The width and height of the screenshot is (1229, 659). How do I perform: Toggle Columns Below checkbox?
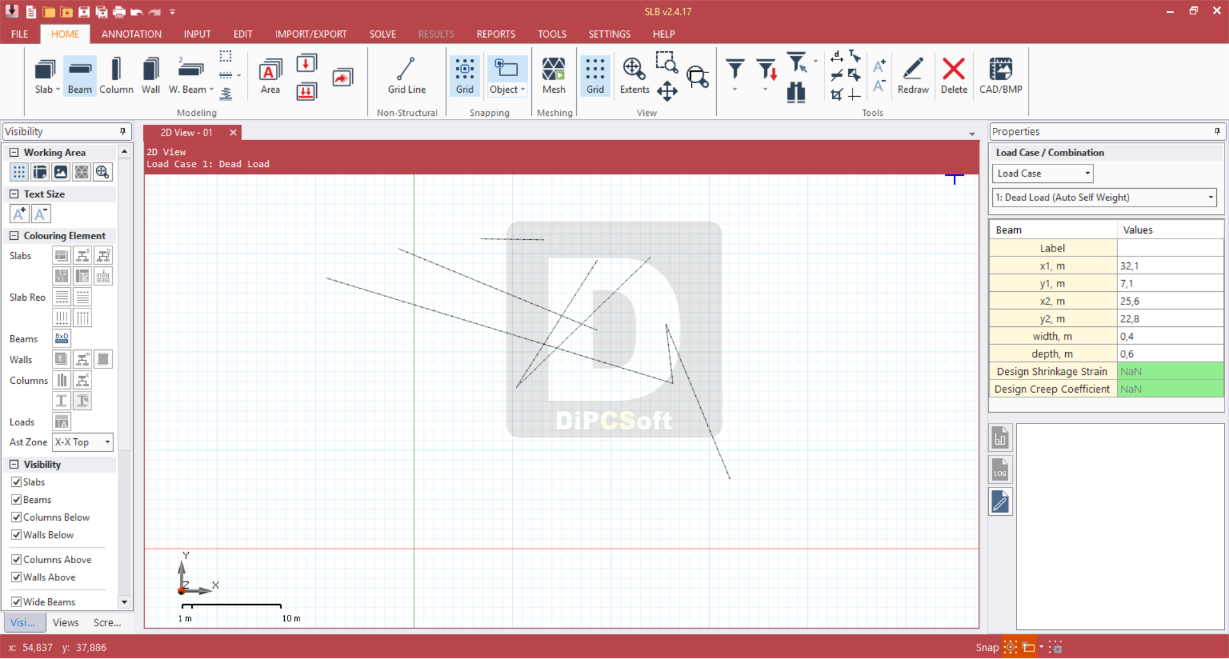(x=17, y=518)
